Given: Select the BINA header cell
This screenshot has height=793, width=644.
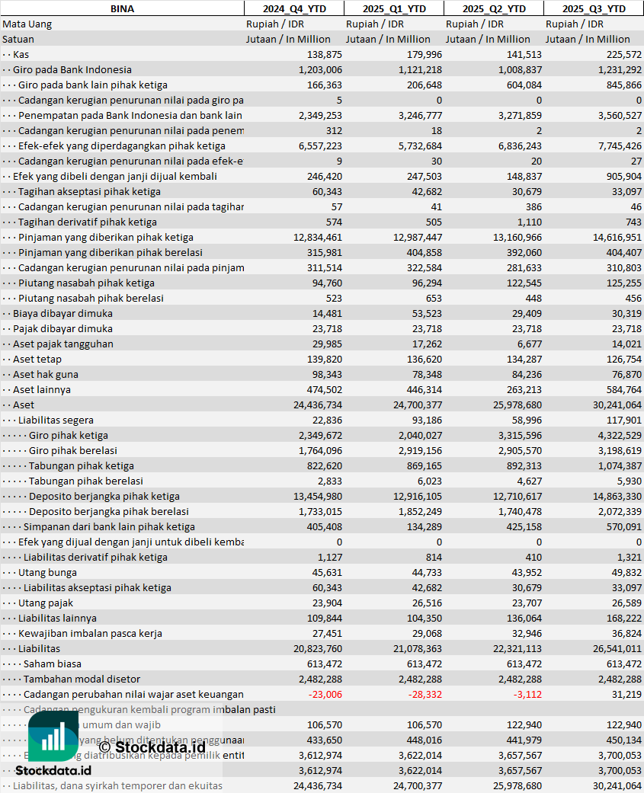Looking at the screenshot, I should [122, 8].
